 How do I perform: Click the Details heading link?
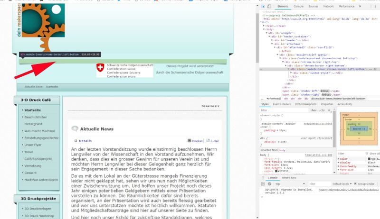pos(85,141)
